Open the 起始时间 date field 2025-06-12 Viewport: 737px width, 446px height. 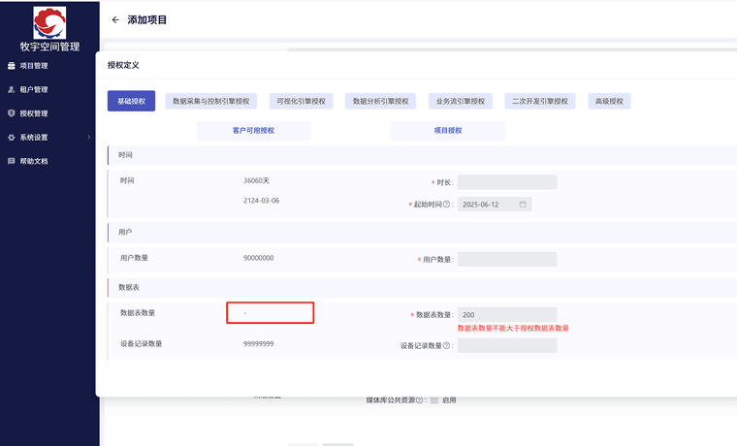(x=495, y=204)
